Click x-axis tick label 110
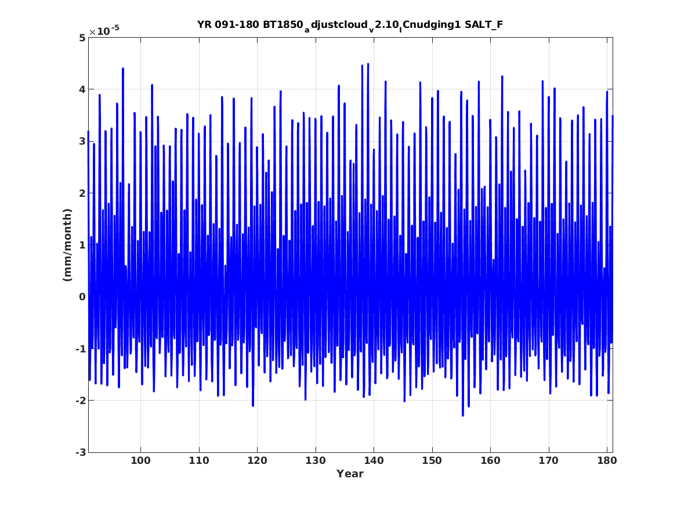This screenshot has height=508, width=677. [198, 460]
